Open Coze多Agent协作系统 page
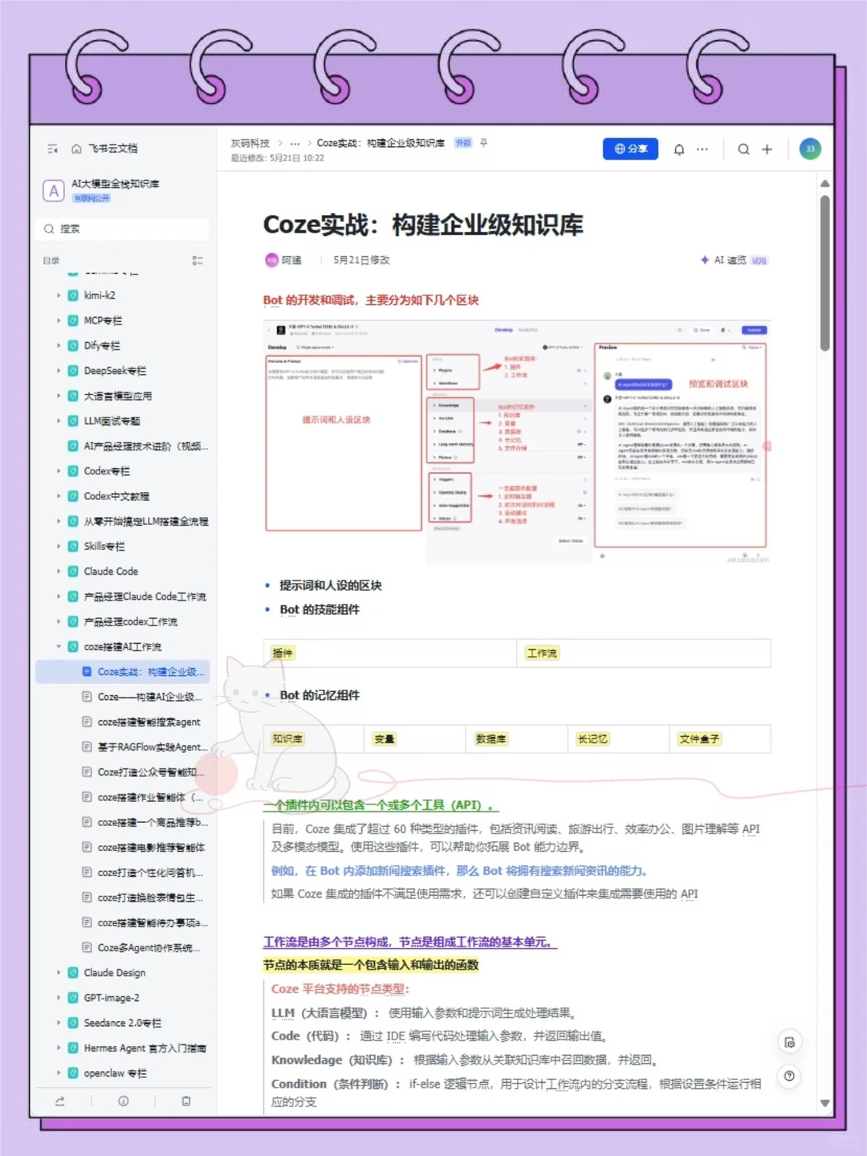Image resolution: width=867 pixels, height=1156 pixels. tap(149, 947)
